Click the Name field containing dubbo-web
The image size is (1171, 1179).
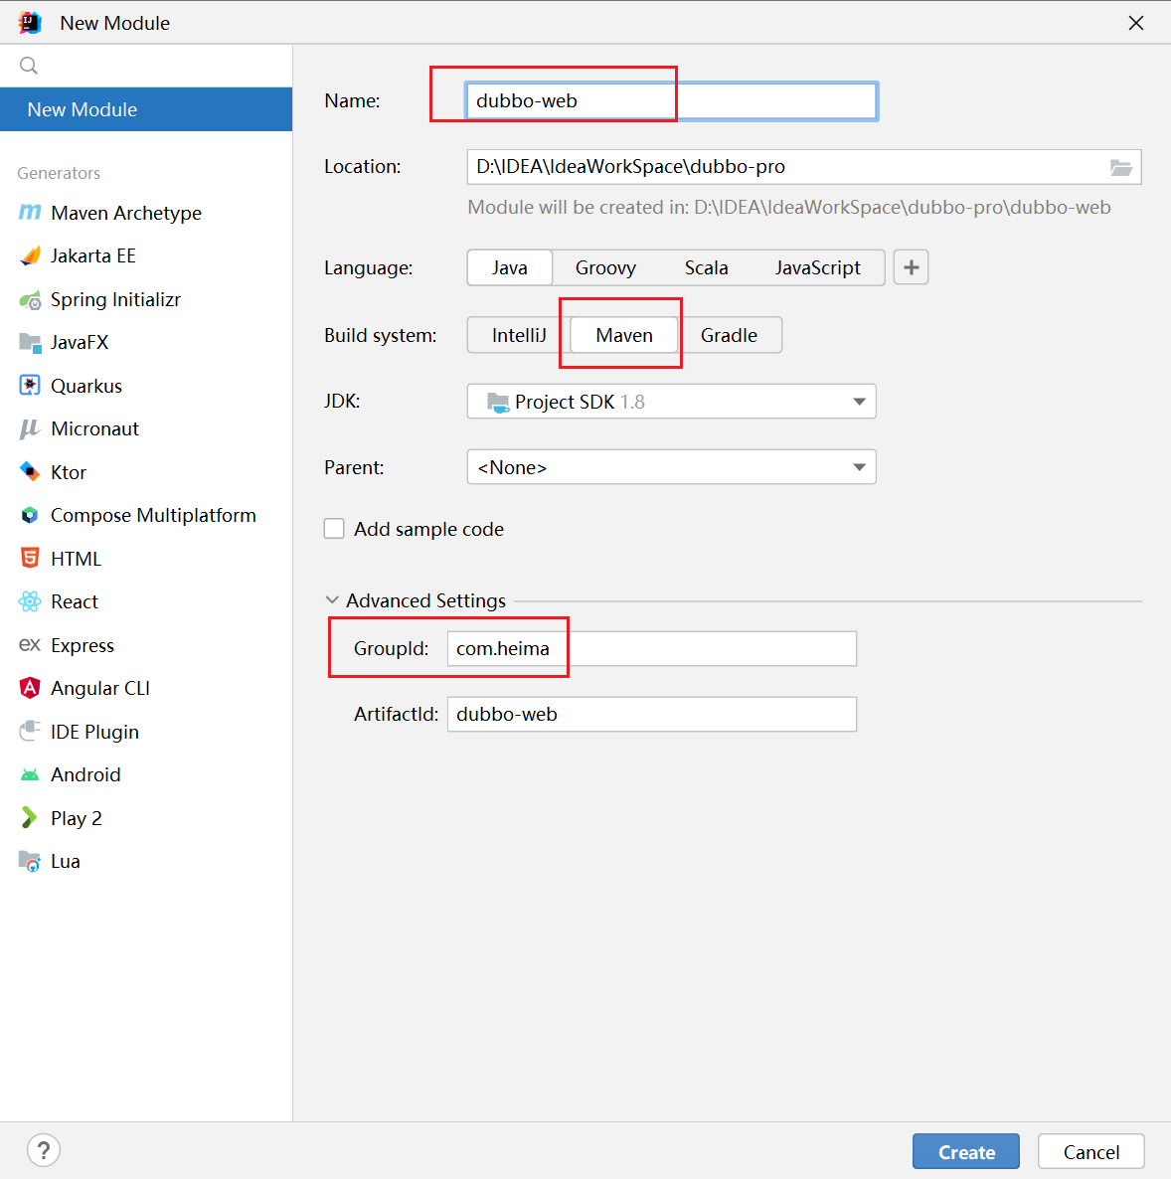tap(672, 100)
